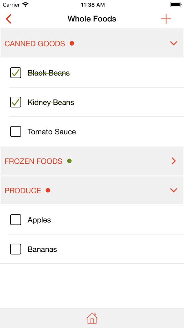Screen dimensions: 184x328
Task: Go back using the red back arrow
Action: tap(9, 19)
